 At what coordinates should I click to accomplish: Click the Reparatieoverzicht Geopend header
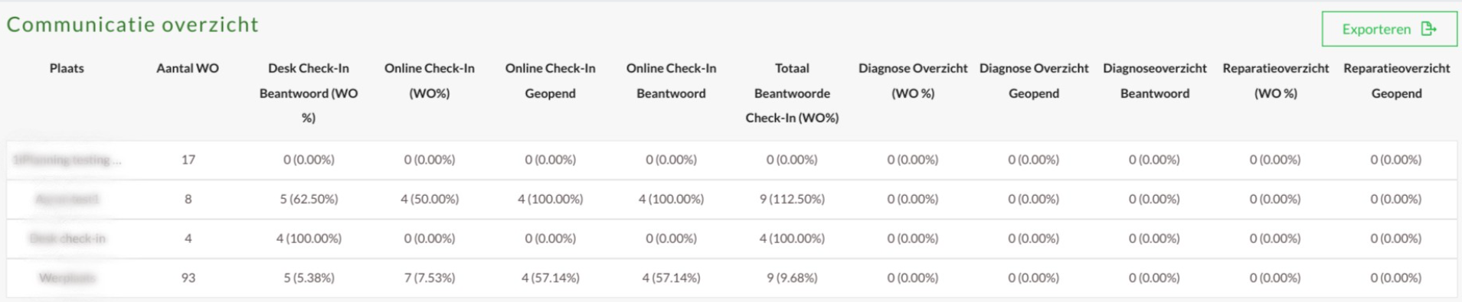(x=1397, y=80)
